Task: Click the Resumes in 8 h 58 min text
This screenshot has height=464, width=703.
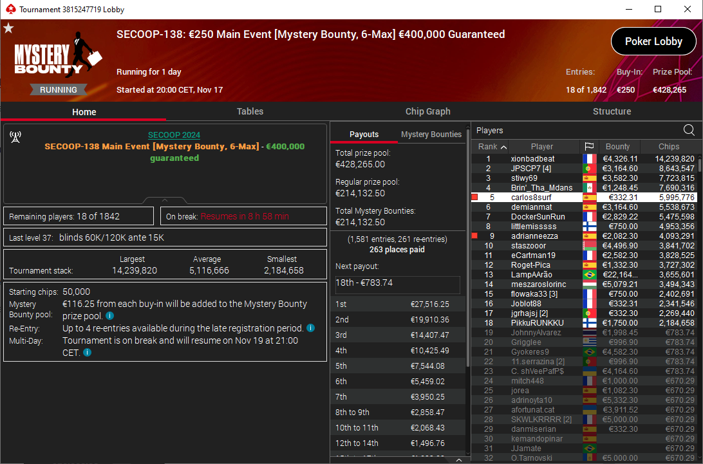Action: click(245, 216)
